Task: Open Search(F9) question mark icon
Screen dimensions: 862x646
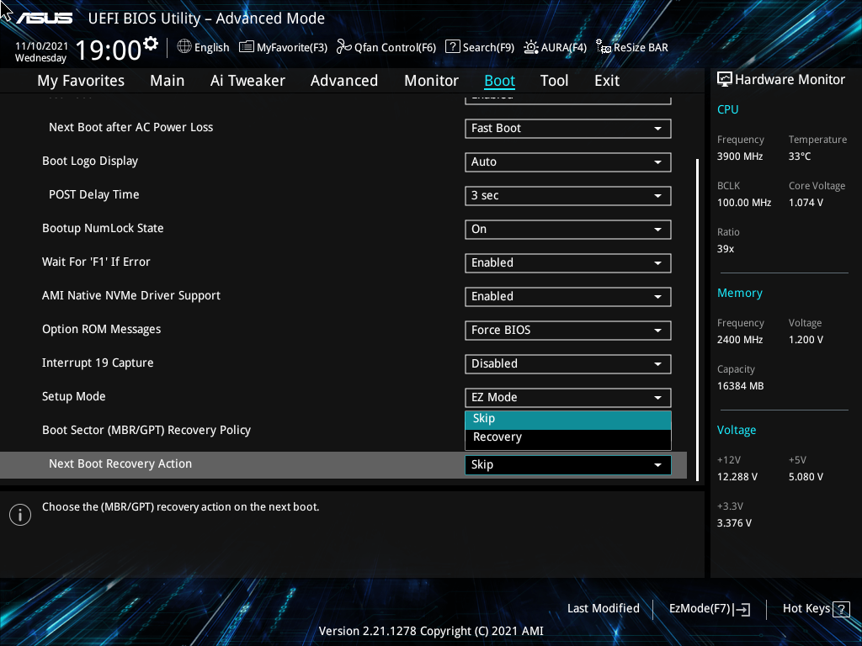Action: (452, 47)
